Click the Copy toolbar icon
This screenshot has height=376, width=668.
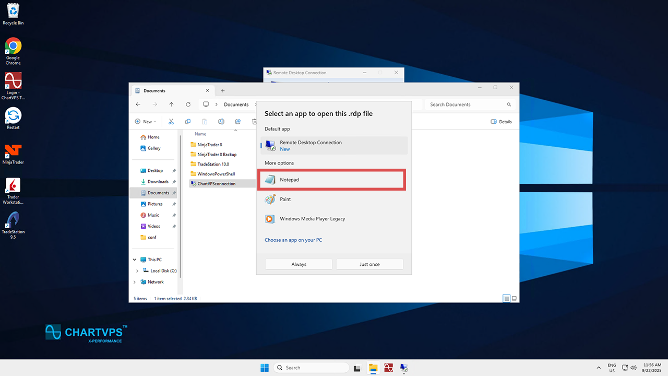tap(188, 122)
